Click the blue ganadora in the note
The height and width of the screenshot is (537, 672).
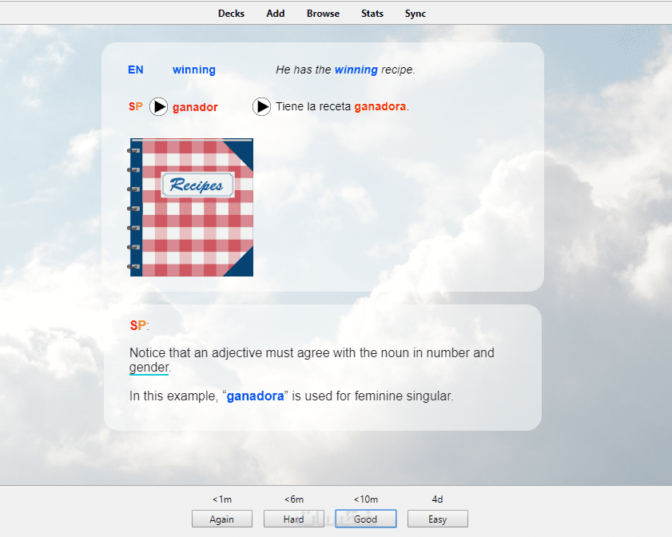255,396
